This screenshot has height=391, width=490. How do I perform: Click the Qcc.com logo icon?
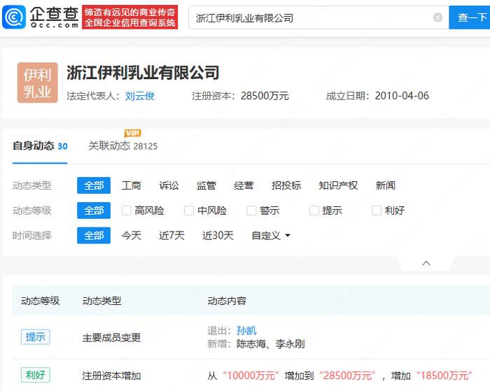coord(16,17)
